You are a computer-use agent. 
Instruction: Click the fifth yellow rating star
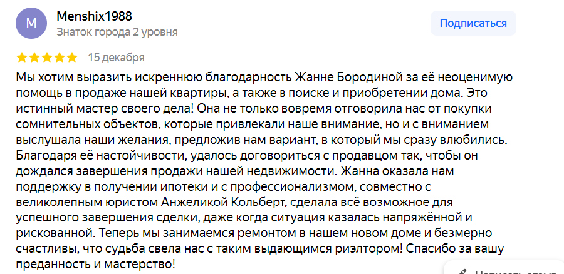[x=72, y=58]
